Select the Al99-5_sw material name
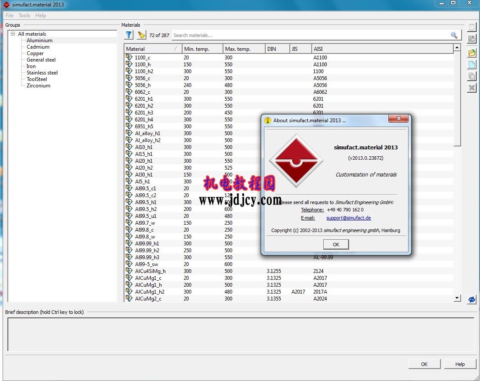 tap(147, 264)
